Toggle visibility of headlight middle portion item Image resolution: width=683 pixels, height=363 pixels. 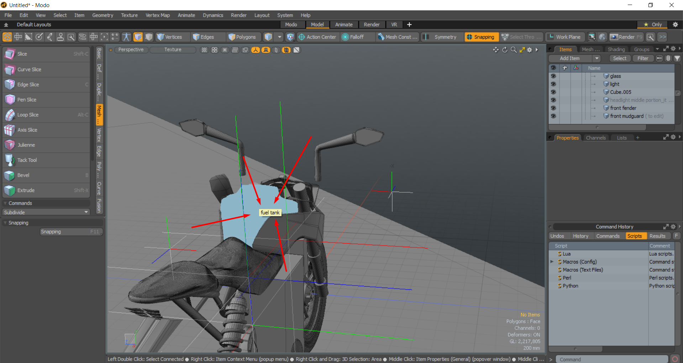pyautogui.click(x=553, y=100)
